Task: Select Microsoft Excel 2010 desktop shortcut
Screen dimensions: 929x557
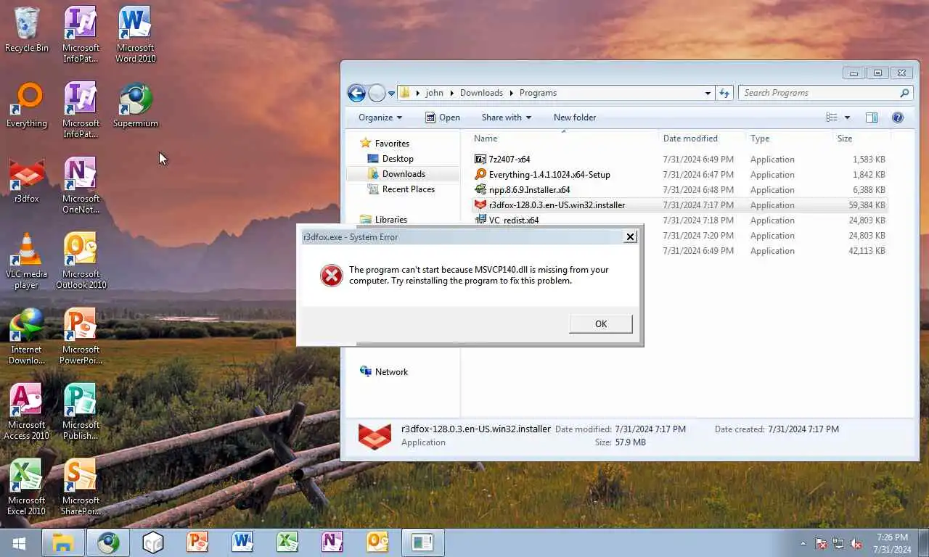Action: pos(27,487)
